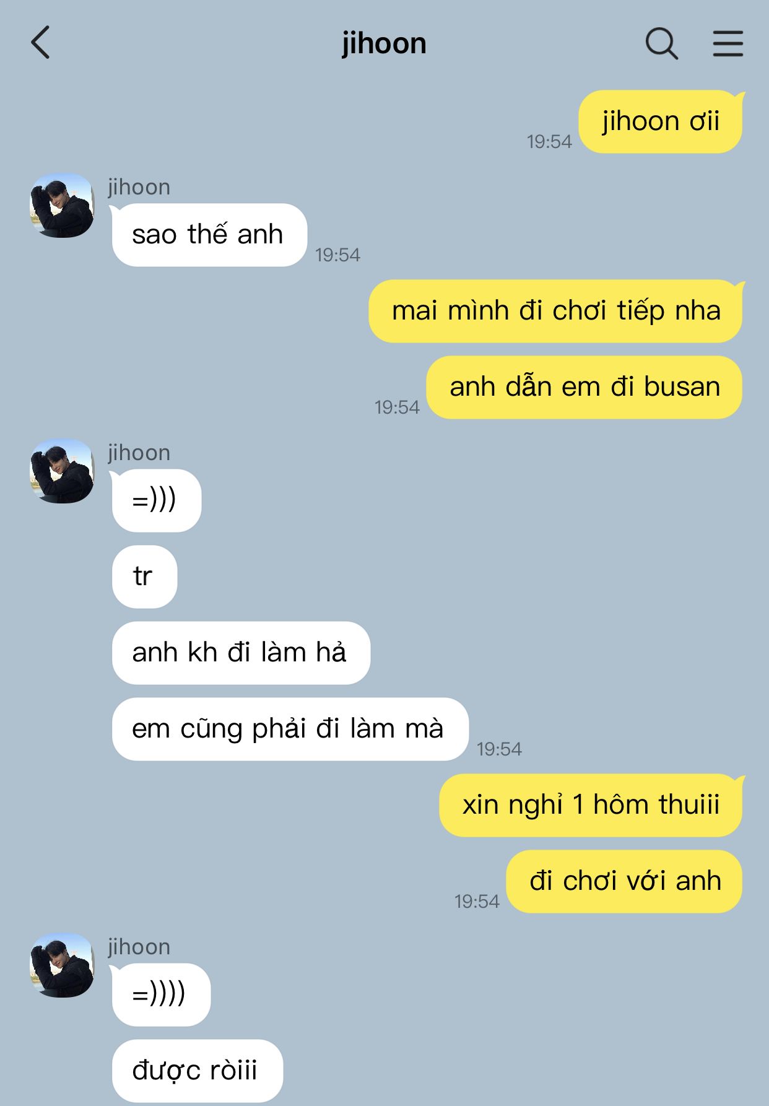
Task: Tap the "mai mình đi chơi tiếp nha" bubble
Action: tap(556, 311)
